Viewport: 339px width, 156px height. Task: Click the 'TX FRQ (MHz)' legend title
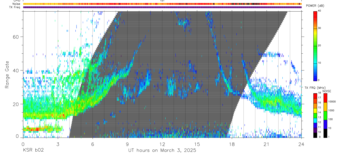[x=315, y=87]
